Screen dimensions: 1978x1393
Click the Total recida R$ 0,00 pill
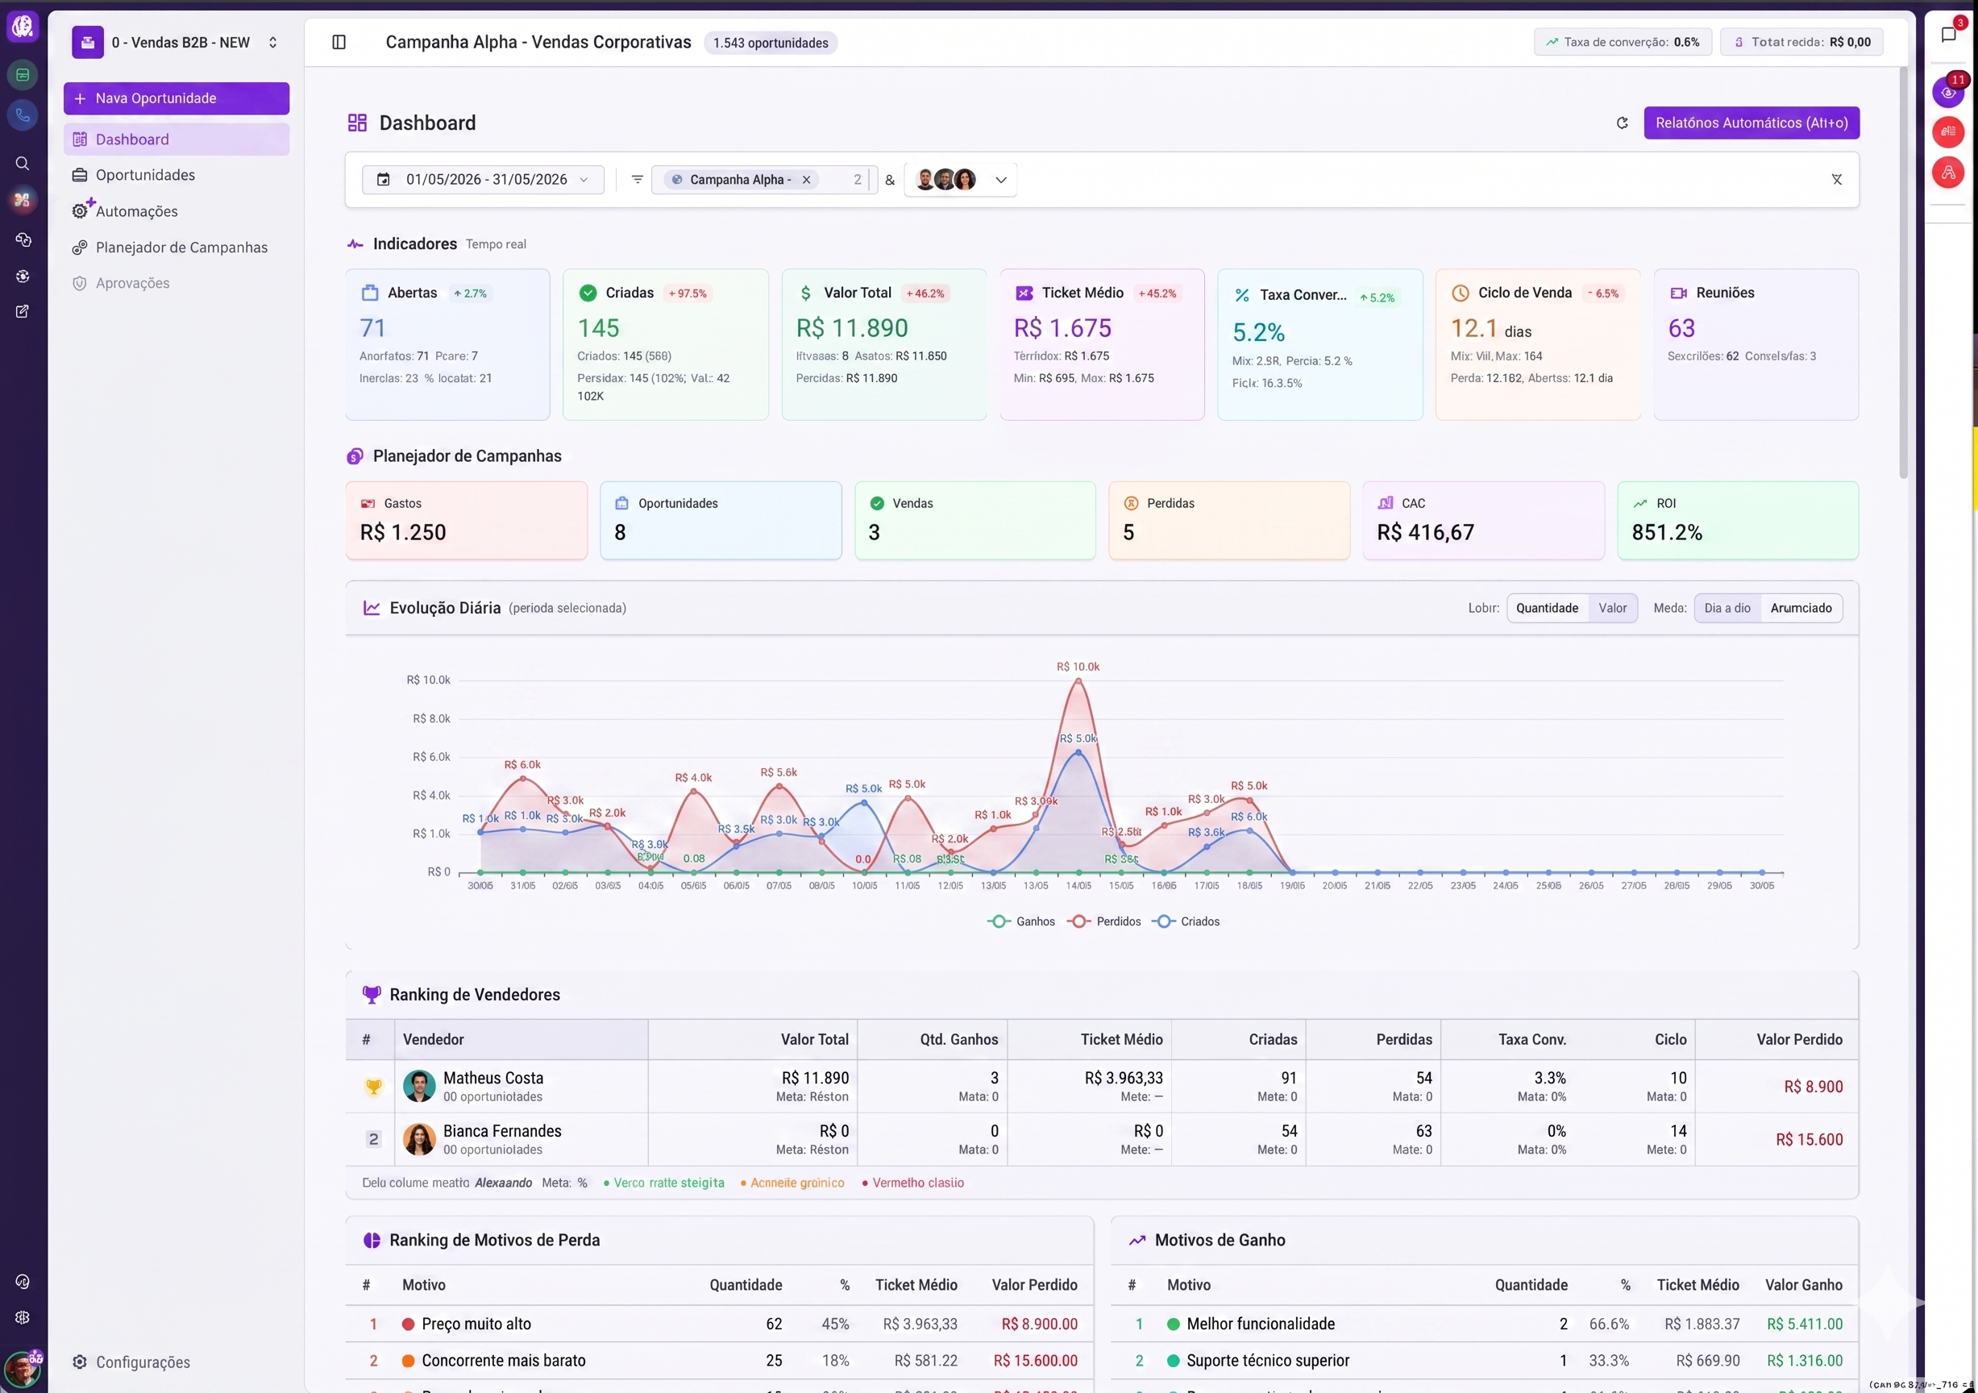[1802, 42]
